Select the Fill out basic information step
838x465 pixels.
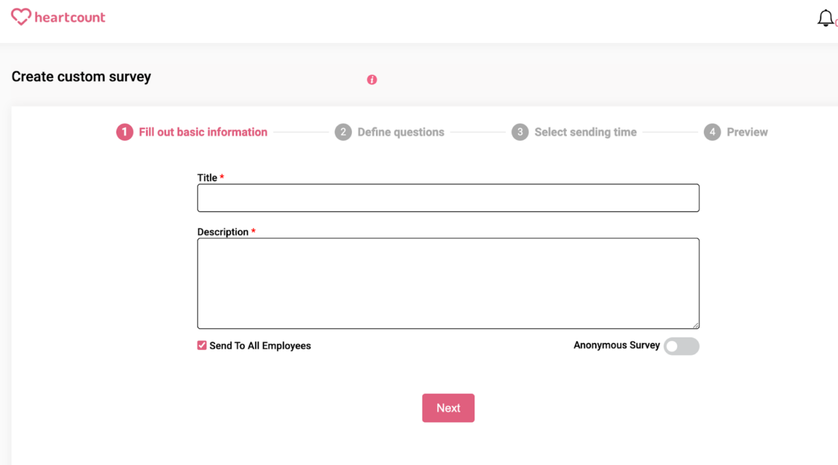tap(202, 131)
